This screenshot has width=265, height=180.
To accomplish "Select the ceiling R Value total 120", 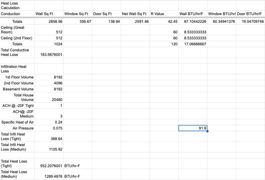I will pyautogui.click(x=164, y=44).
